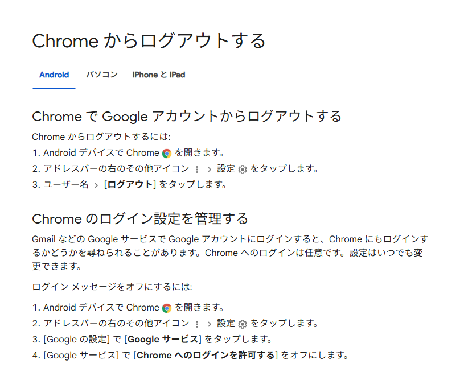Click the Chrome logo under login settings section
The width and height of the screenshot is (464, 372).
click(x=167, y=308)
